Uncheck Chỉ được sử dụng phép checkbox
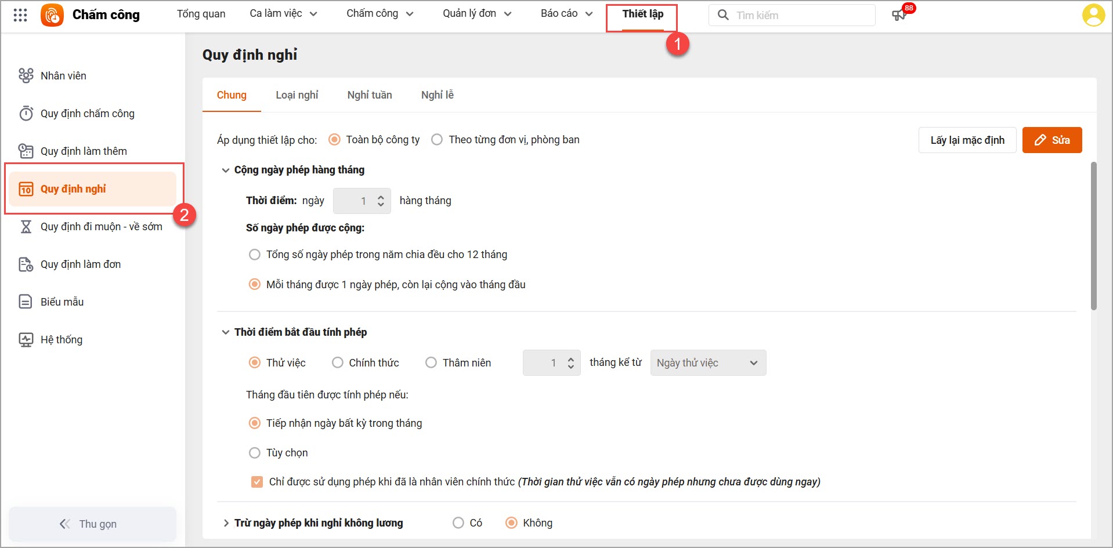The width and height of the screenshot is (1113, 548). [x=257, y=482]
